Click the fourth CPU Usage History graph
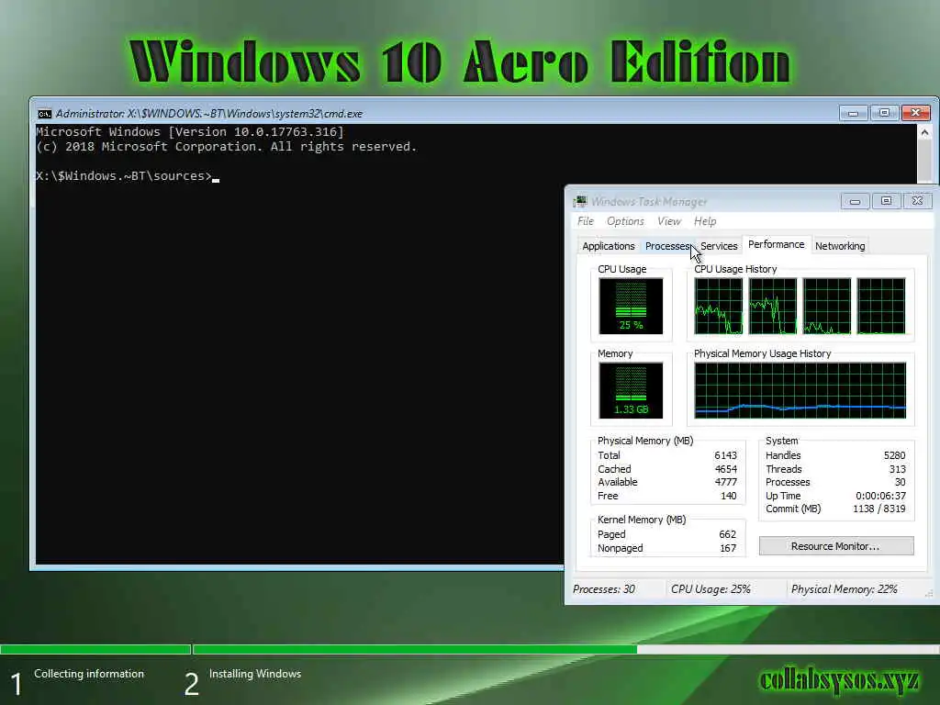The image size is (940, 705). click(x=881, y=306)
